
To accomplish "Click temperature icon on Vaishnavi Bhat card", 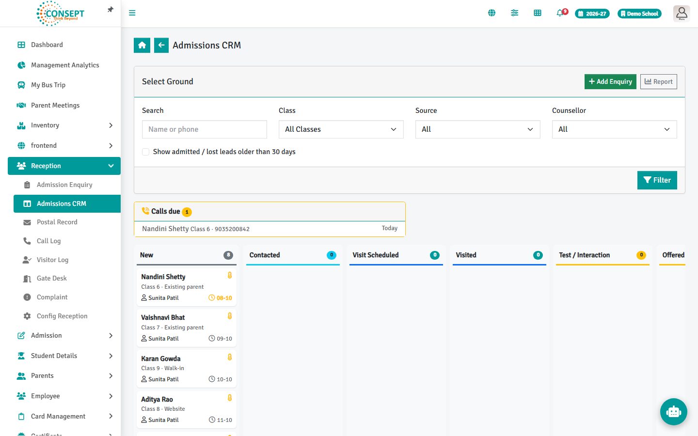I will [230, 316].
